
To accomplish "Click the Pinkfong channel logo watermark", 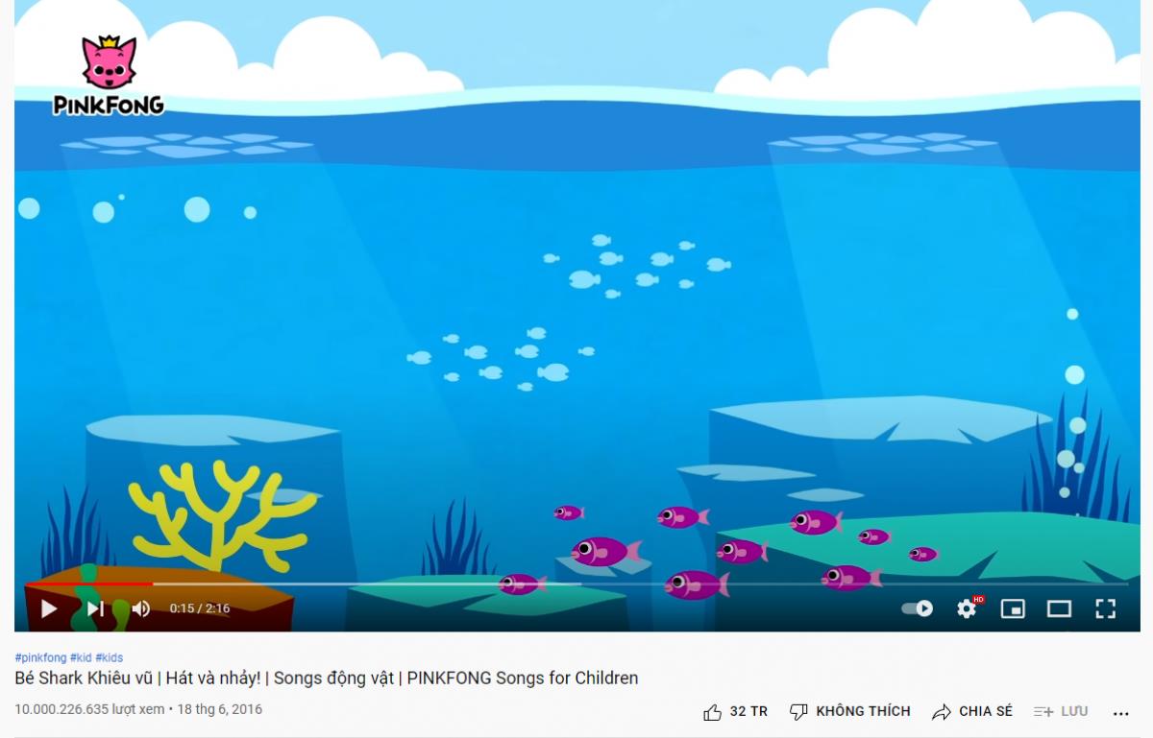I will (109, 77).
